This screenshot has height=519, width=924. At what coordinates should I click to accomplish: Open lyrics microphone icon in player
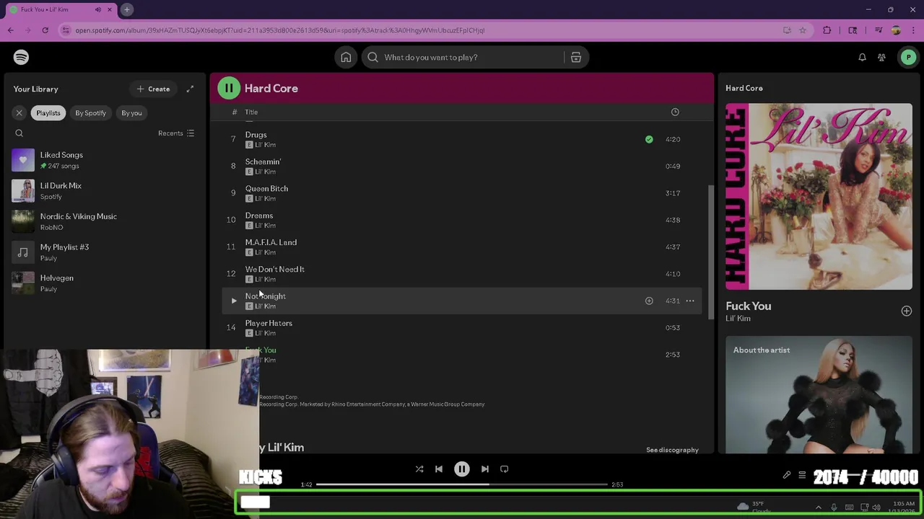click(x=787, y=476)
